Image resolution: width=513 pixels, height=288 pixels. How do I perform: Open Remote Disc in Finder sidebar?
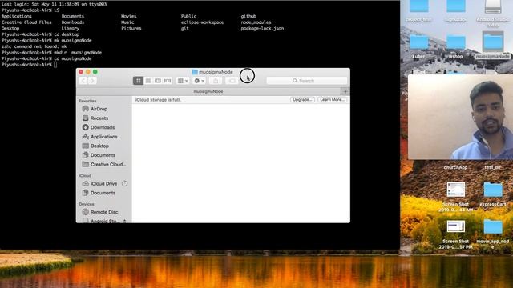(x=104, y=212)
